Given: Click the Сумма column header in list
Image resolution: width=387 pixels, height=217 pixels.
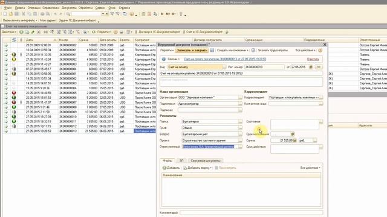Looking at the screenshot, I should click(88, 40).
